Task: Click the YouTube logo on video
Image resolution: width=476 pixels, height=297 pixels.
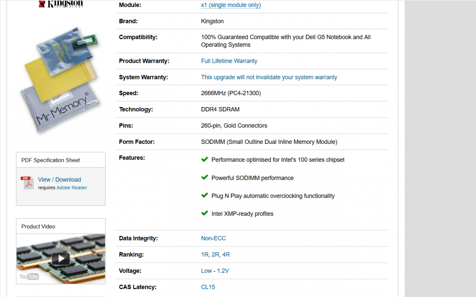Action: click(x=29, y=276)
